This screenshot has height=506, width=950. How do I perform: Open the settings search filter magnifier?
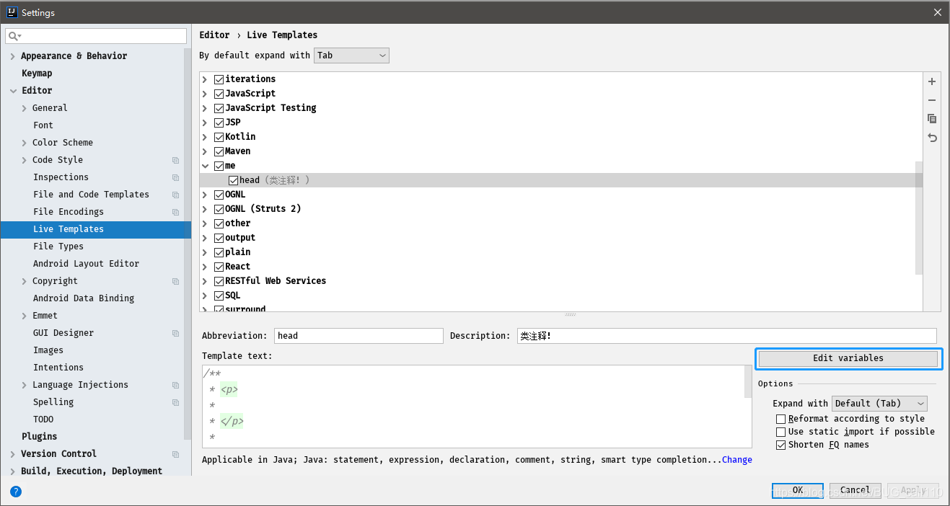(13, 35)
